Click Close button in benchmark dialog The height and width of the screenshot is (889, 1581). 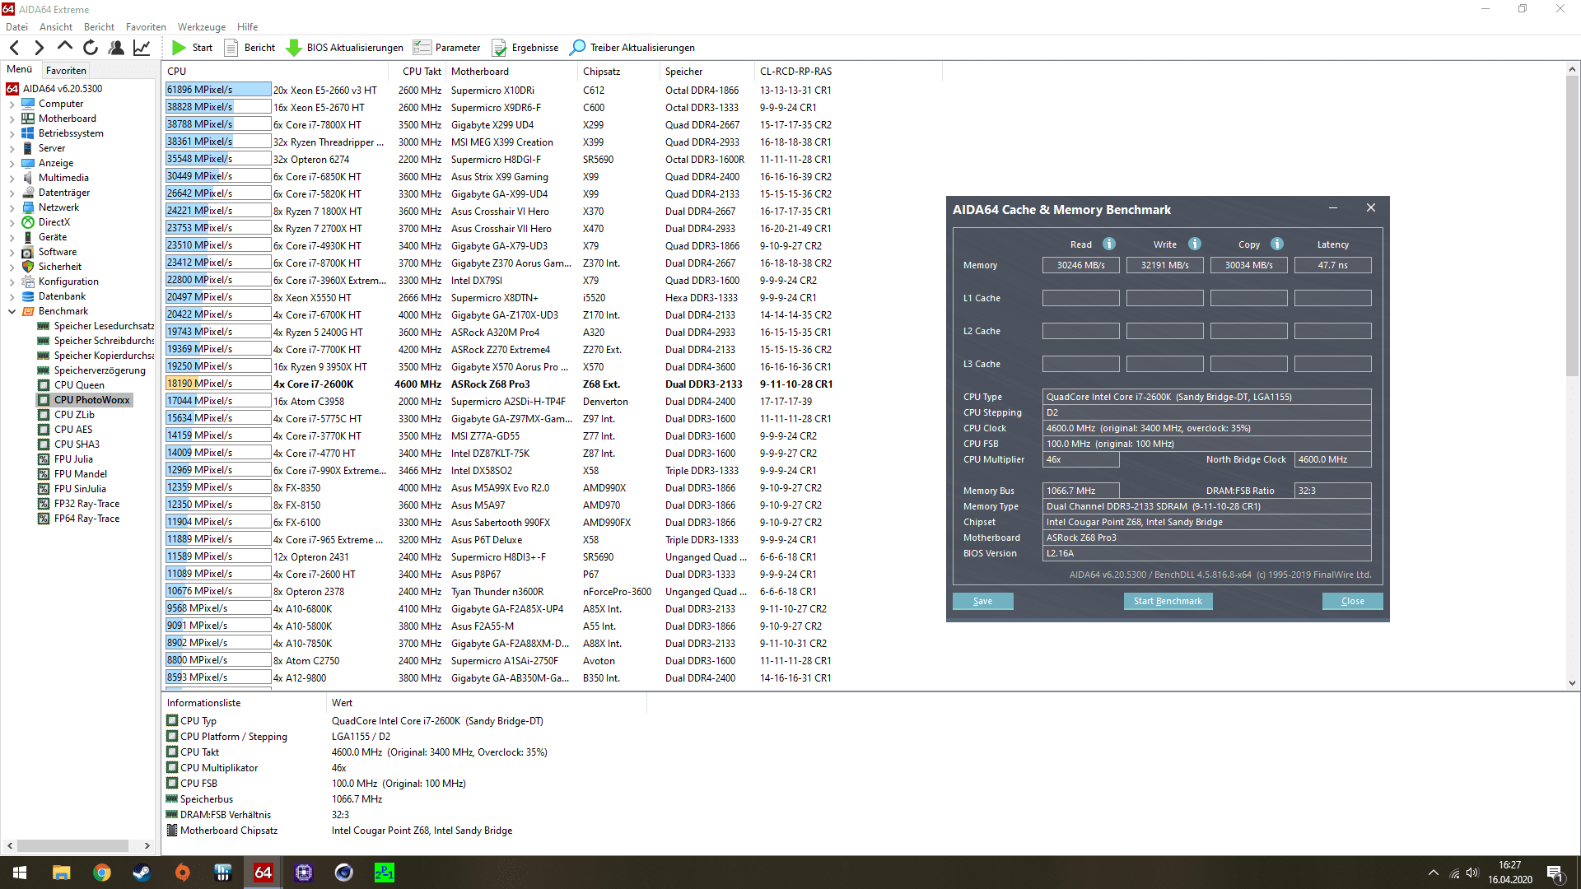[1352, 602]
